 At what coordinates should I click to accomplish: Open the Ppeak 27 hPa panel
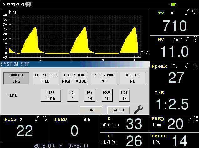[175, 75]
